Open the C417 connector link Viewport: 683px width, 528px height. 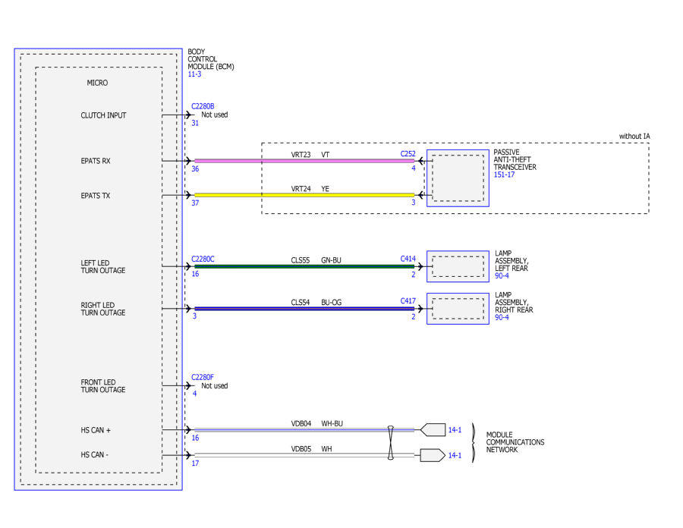[408, 300]
